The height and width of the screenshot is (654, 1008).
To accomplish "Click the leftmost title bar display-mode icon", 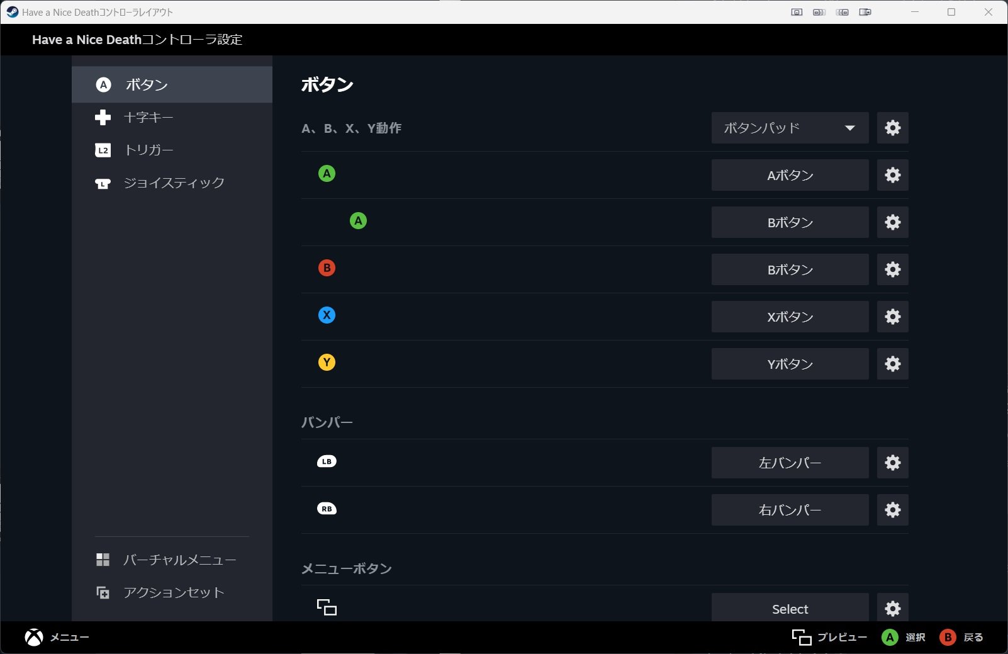I will tap(797, 12).
